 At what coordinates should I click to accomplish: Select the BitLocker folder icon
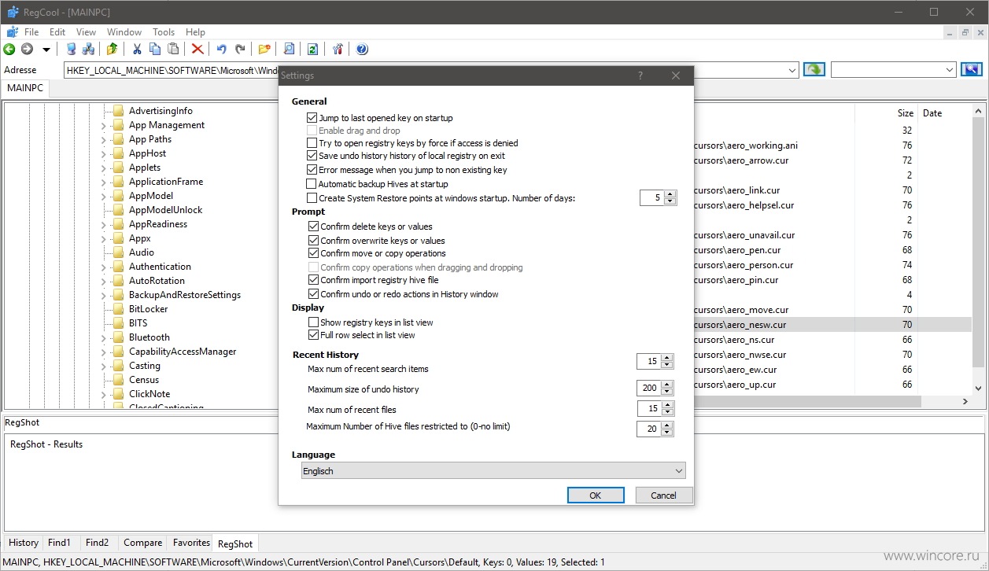pyautogui.click(x=118, y=309)
